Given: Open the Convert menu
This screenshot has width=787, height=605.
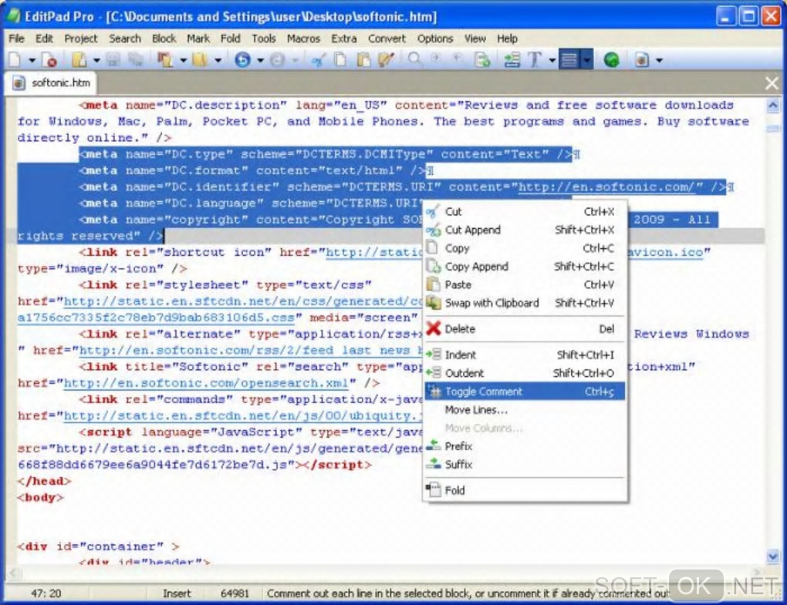Looking at the screenshot, I should [387, 39].
